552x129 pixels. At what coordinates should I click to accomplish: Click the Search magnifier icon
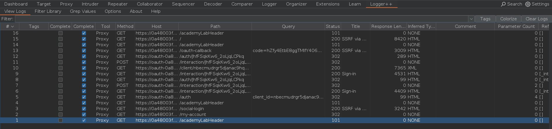503,4
